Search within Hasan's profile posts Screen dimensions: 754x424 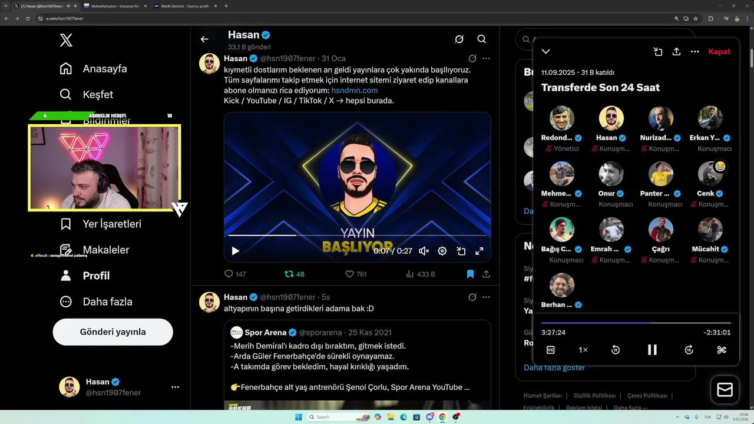pyautogui.click(x=481, y=39)
